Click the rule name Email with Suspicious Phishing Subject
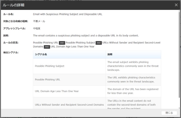 67,14
